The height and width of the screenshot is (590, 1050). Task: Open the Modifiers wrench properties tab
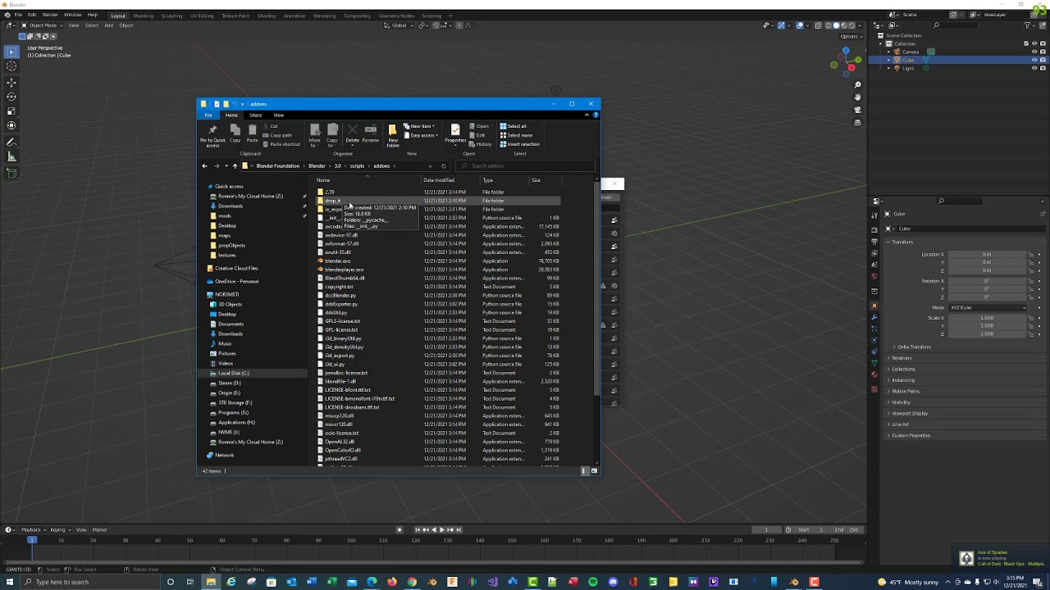(874, 317)
